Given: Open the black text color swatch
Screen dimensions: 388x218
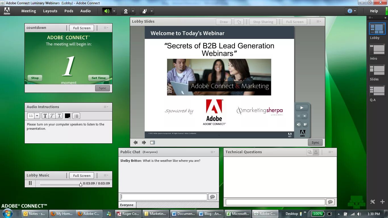Looking at the screenshot, I should point(68,116).
